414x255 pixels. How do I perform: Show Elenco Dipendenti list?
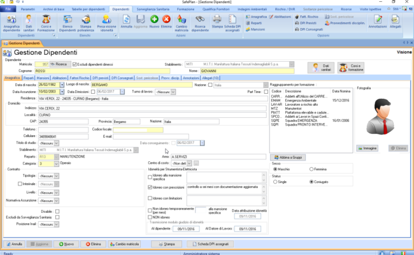(68, 23)
